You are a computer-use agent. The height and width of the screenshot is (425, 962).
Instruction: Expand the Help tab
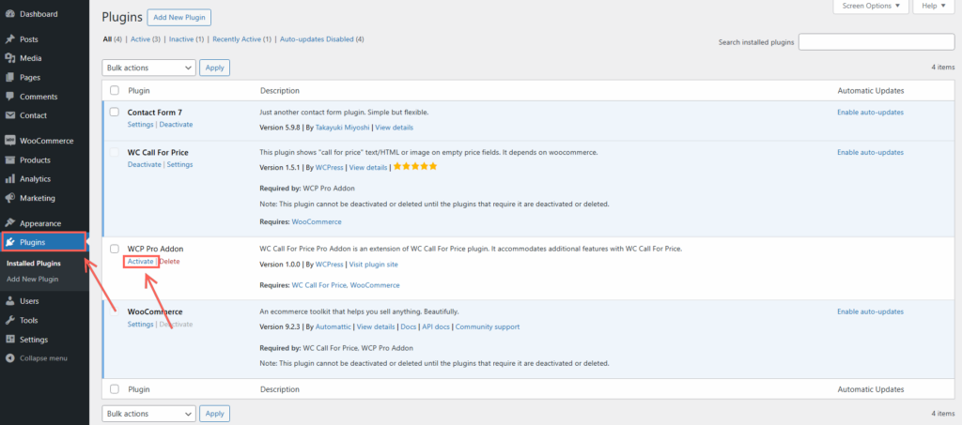[x=933, y=7]
